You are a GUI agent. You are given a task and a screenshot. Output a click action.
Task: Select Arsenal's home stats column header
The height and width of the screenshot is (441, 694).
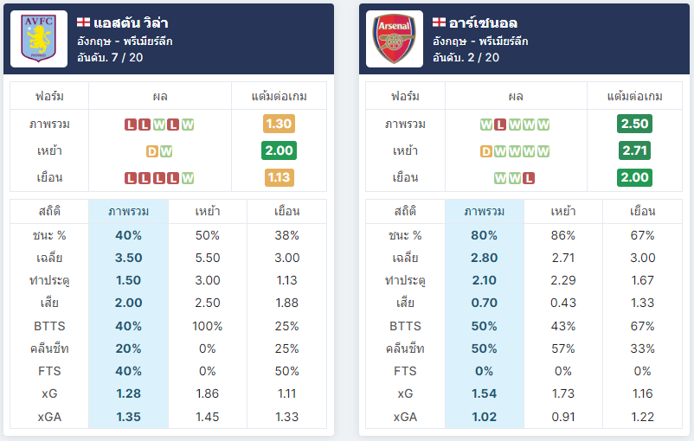563,212
